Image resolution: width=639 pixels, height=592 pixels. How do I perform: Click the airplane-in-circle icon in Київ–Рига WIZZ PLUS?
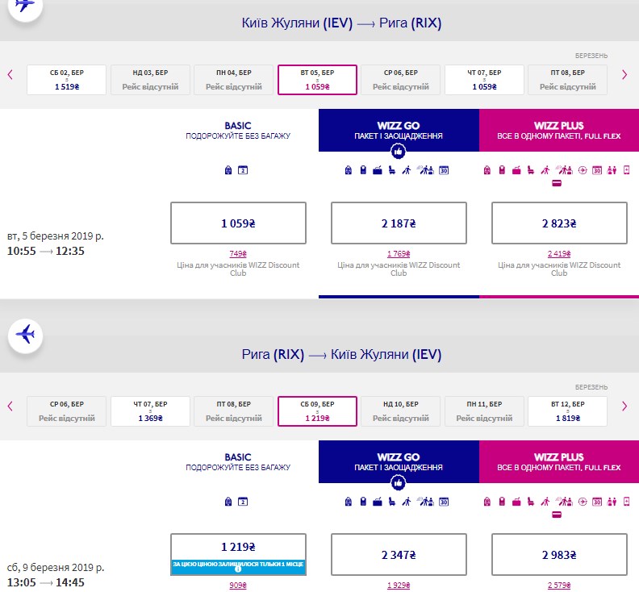point(583,170)
